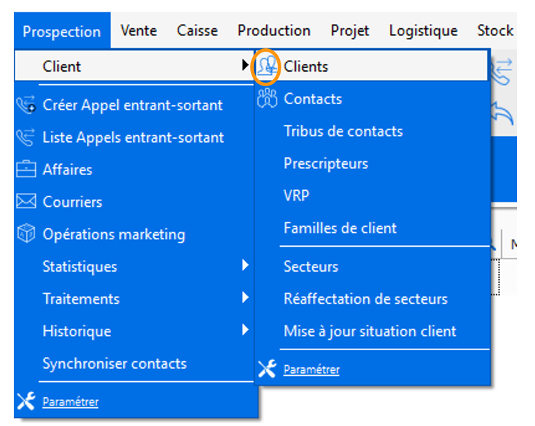
Task: Click the Contacts group icon
Action: tap(266, 99)
